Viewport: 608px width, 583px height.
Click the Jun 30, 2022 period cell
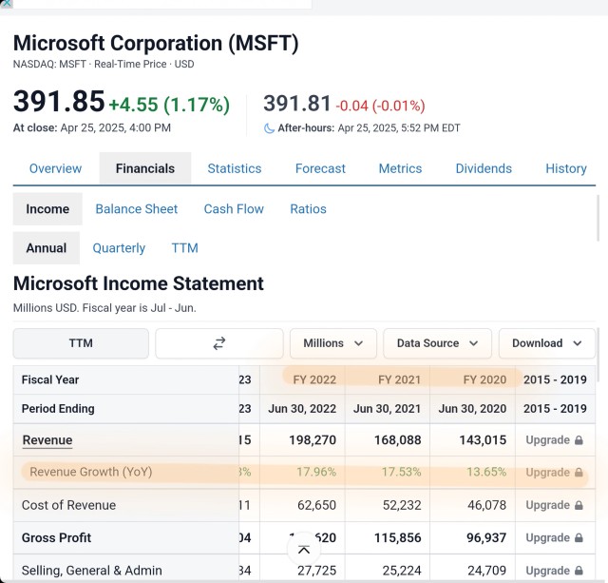[302, 409]
